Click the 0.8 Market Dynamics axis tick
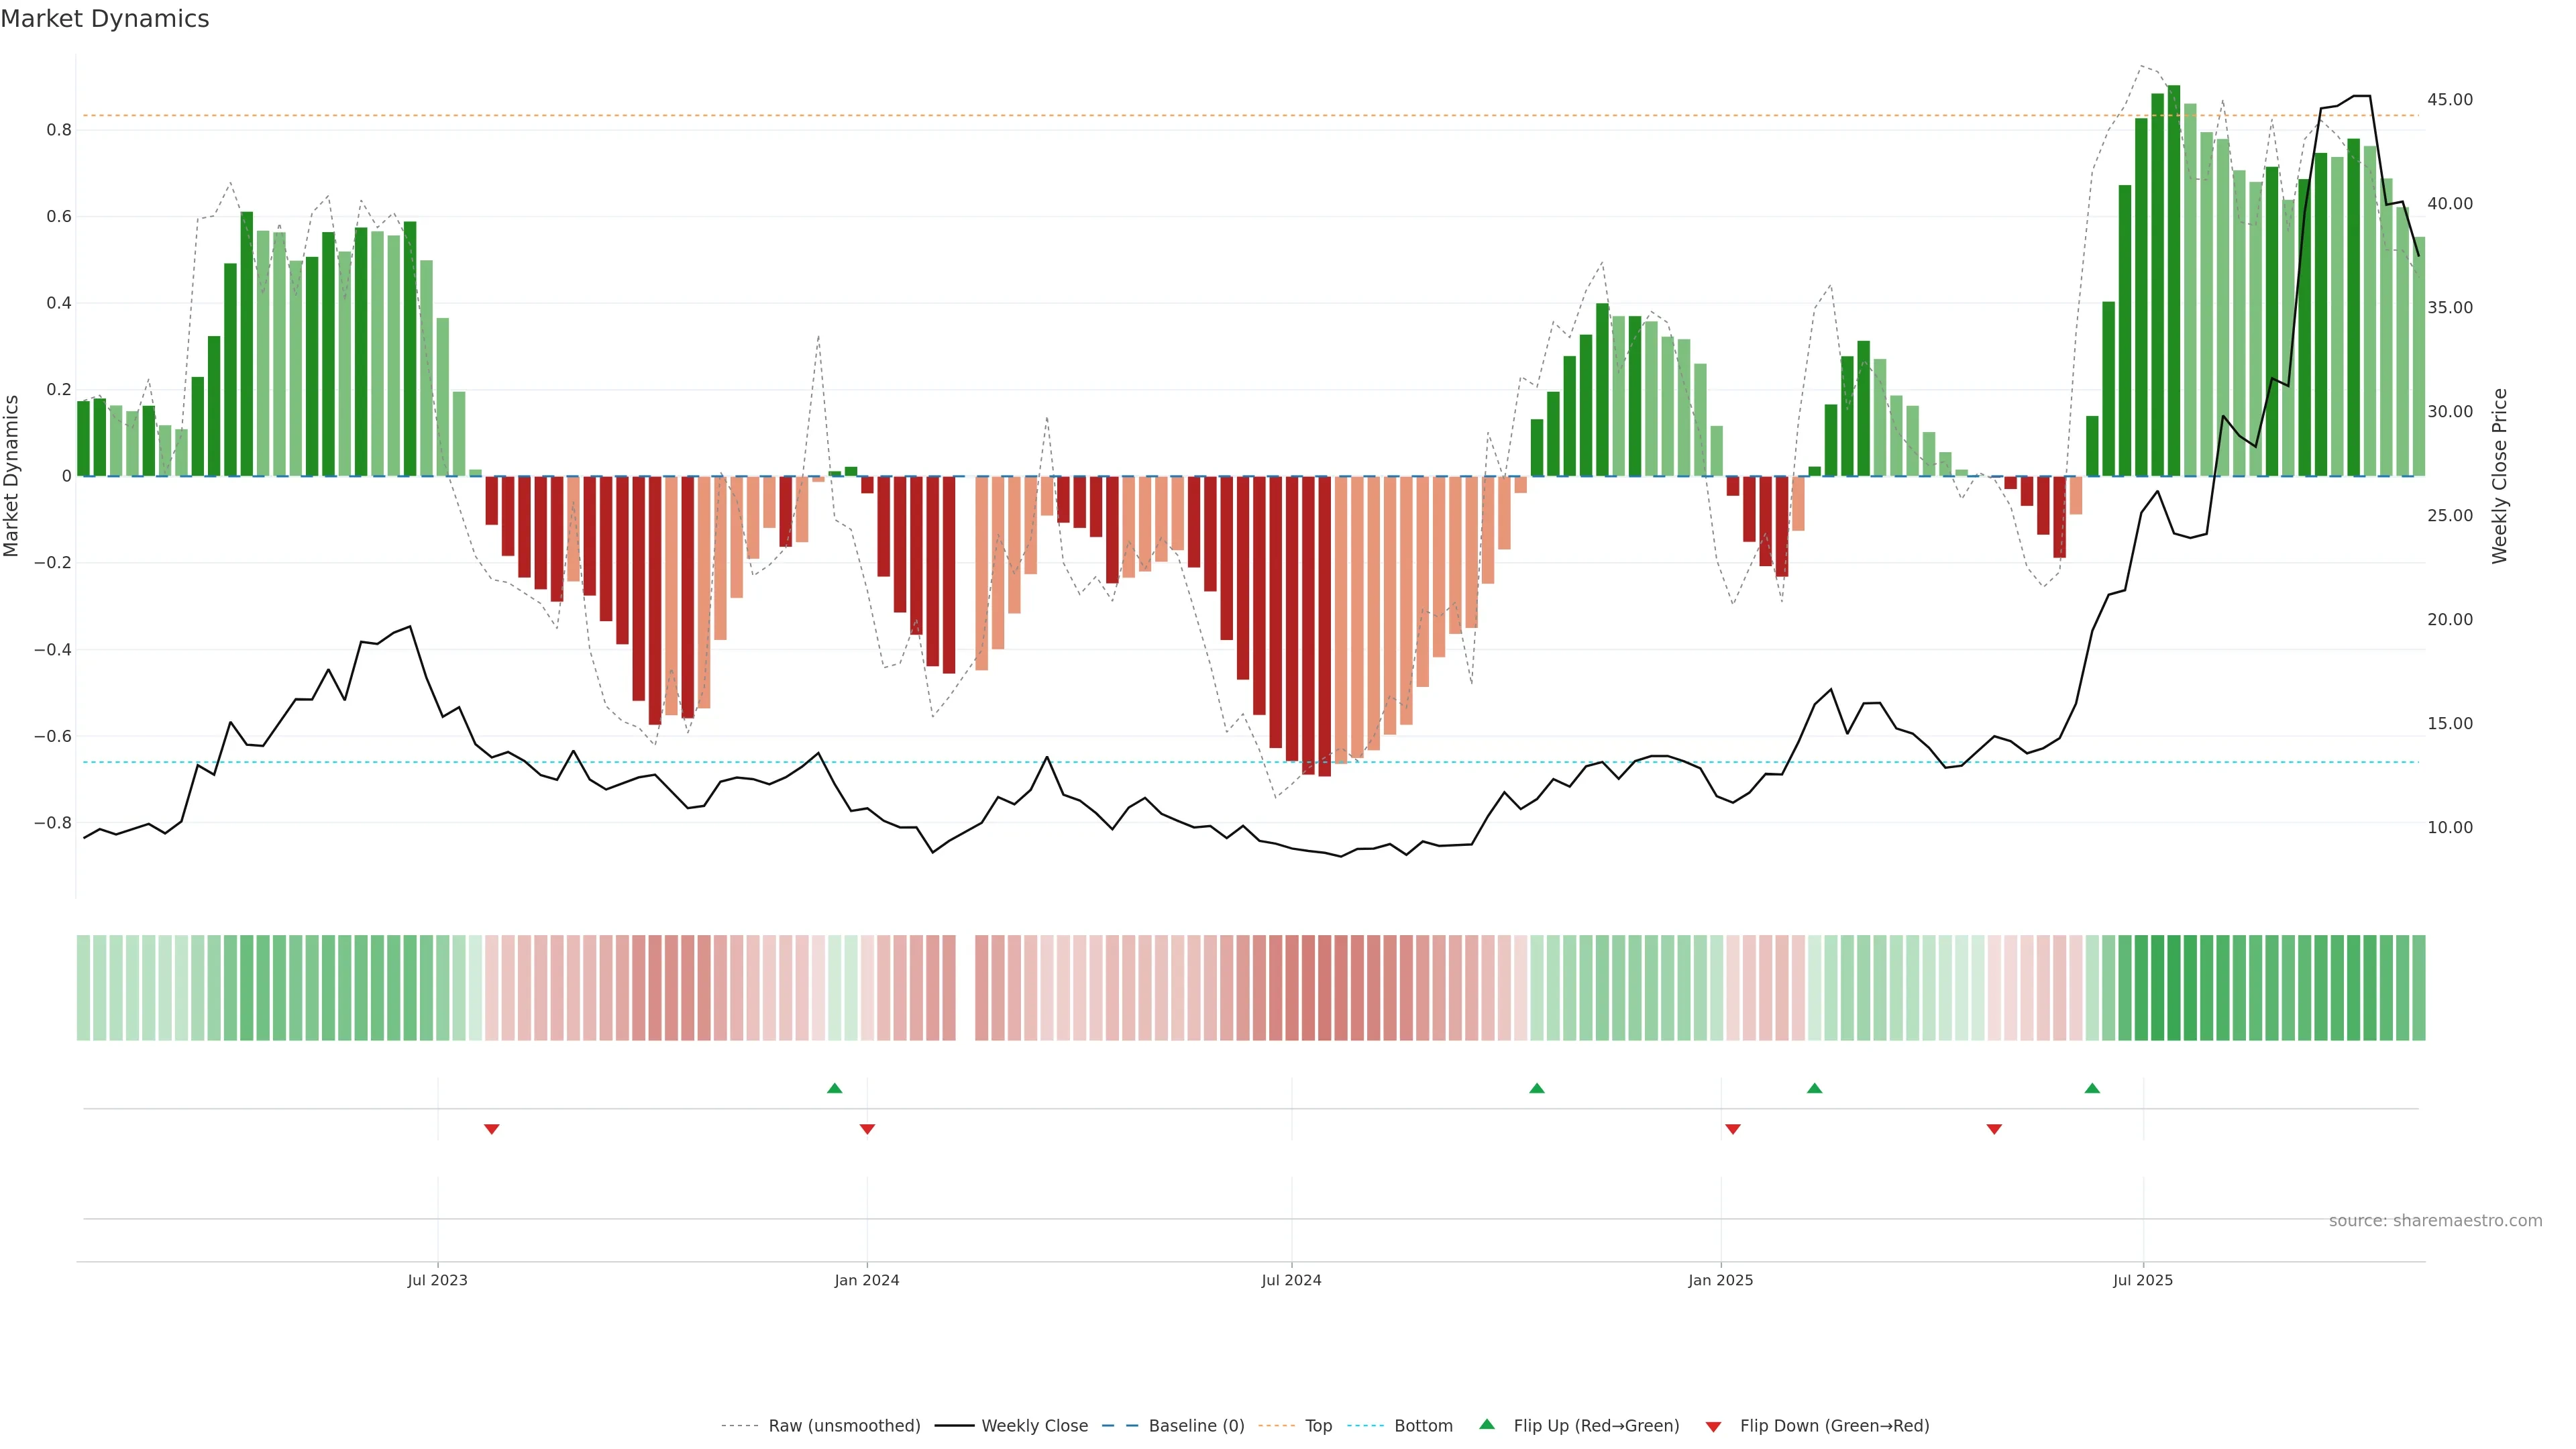The image size is (2576, 1449). [59, 130]
